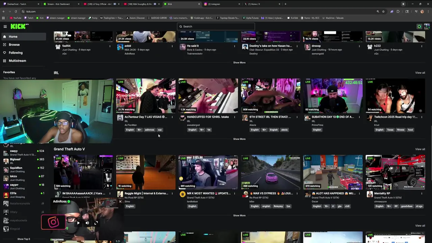Open the YouTube bookmark
This screenshot has width=432, height=243.
click(16, 18)
